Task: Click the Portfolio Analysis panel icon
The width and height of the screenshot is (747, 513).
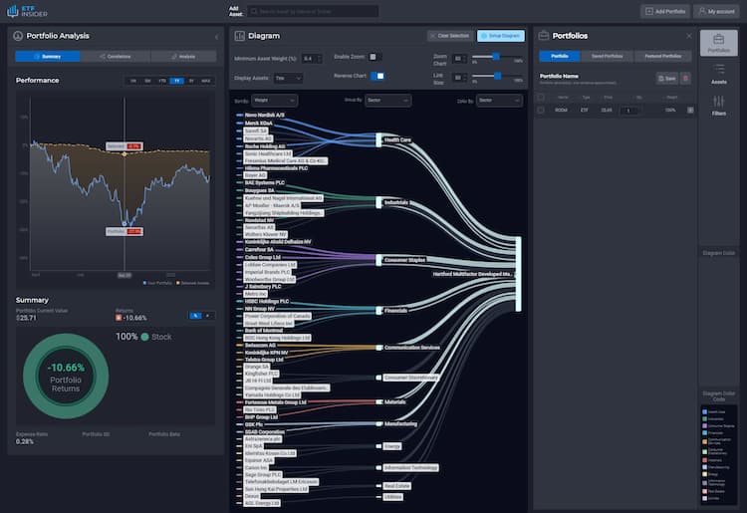Action: tap(18, 36)
